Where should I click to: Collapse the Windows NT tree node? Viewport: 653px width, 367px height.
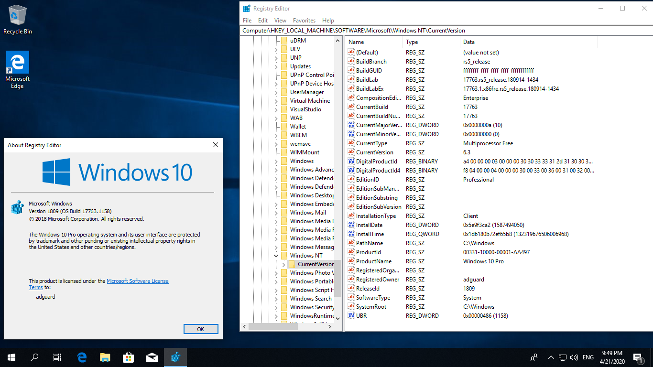tap(276, 256)
